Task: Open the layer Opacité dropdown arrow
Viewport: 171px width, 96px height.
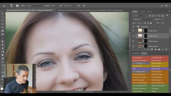Action: [167, 19]
